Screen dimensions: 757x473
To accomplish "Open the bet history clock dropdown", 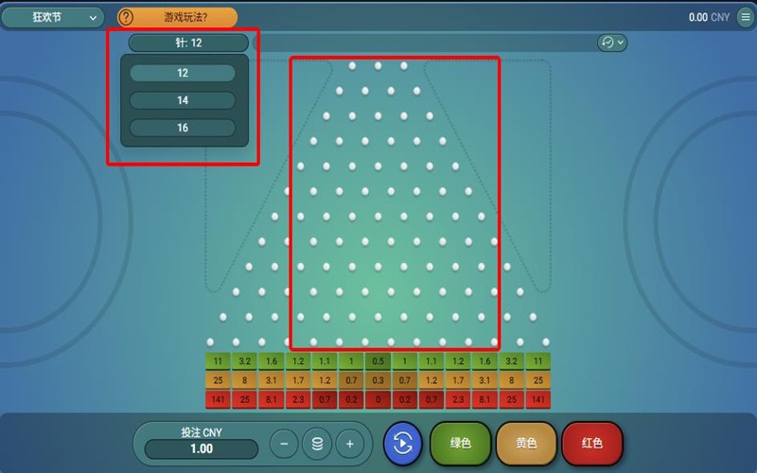I will [x=612, y=43].
